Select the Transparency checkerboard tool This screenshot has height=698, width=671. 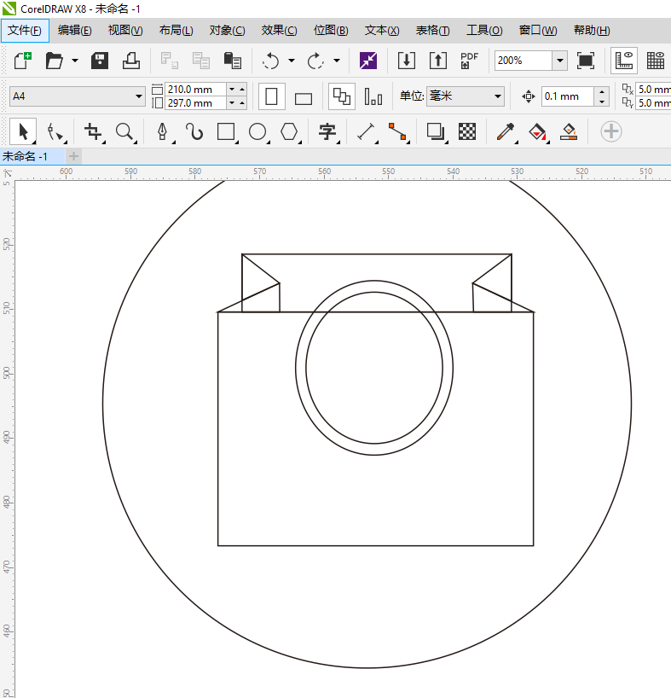[467, 131]
